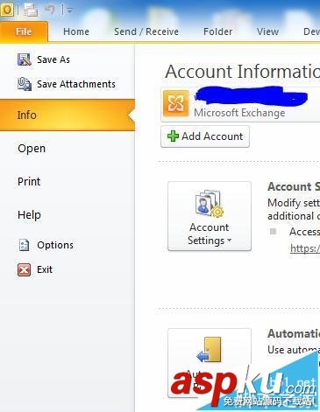Switch to the Home ribbon tab
This screenshot has height=412, width=320.
76,31
